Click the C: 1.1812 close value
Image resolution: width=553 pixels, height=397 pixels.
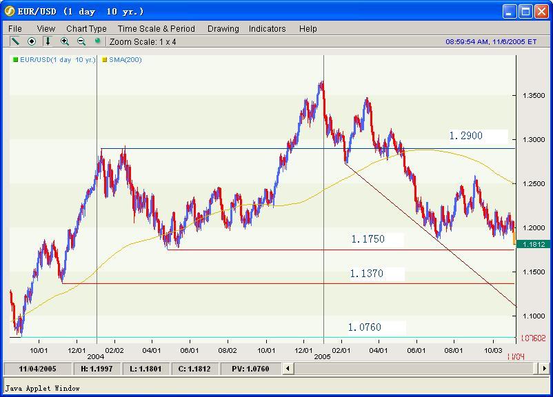pos(194,369)
